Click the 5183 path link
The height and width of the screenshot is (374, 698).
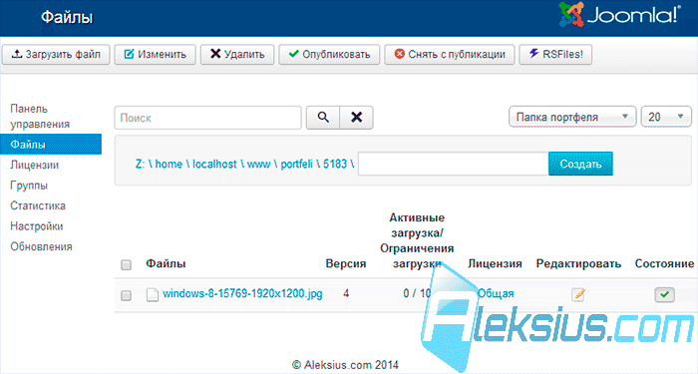click(x=335, y=164)
